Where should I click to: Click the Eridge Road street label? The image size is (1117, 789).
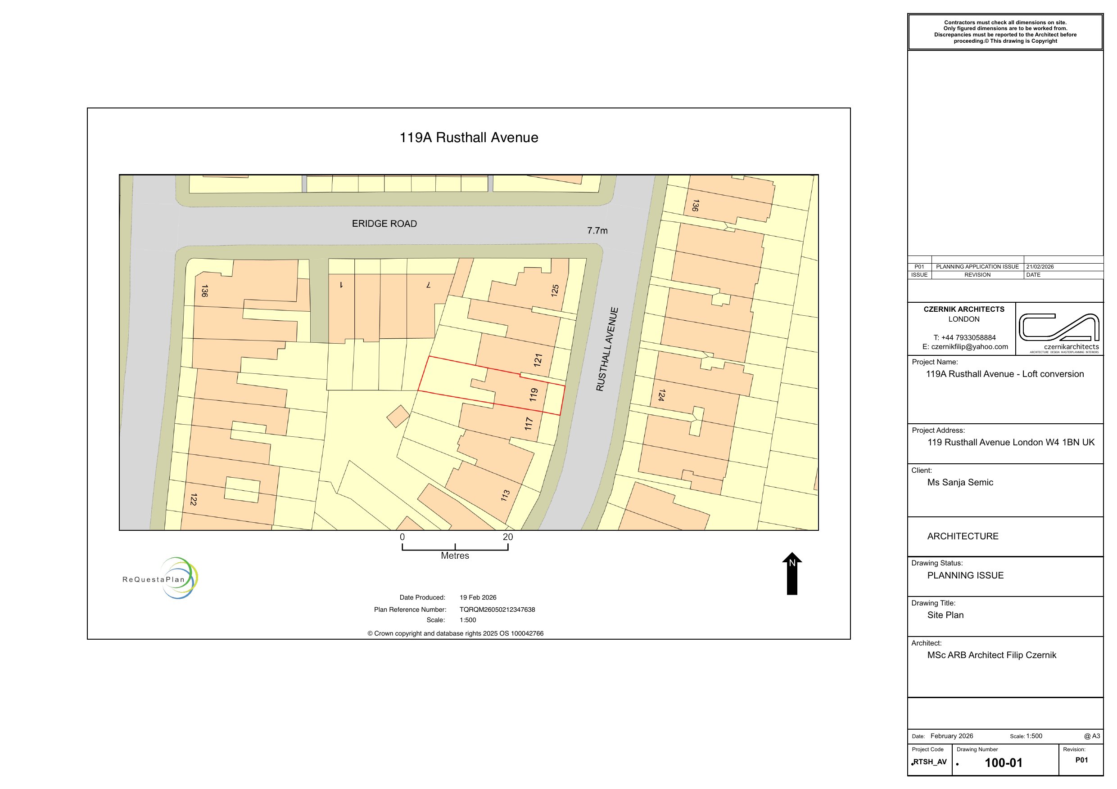pos(384,224)
